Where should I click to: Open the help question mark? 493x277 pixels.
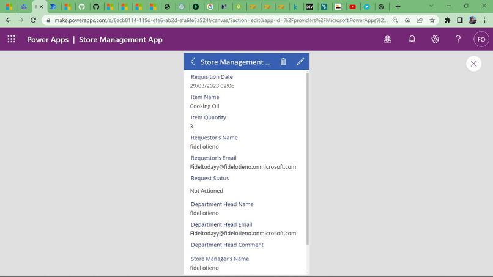[458, 39]
